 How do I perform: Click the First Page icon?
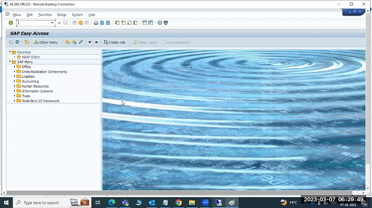click(117, 23)
